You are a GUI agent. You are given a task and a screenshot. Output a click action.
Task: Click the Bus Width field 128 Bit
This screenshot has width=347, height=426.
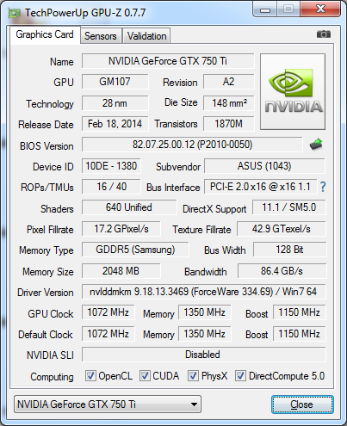click(289, 250)
